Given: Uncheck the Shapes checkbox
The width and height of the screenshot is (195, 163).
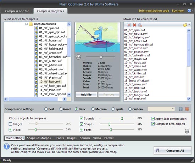Looking at the screenshot, I should [82, 124].
